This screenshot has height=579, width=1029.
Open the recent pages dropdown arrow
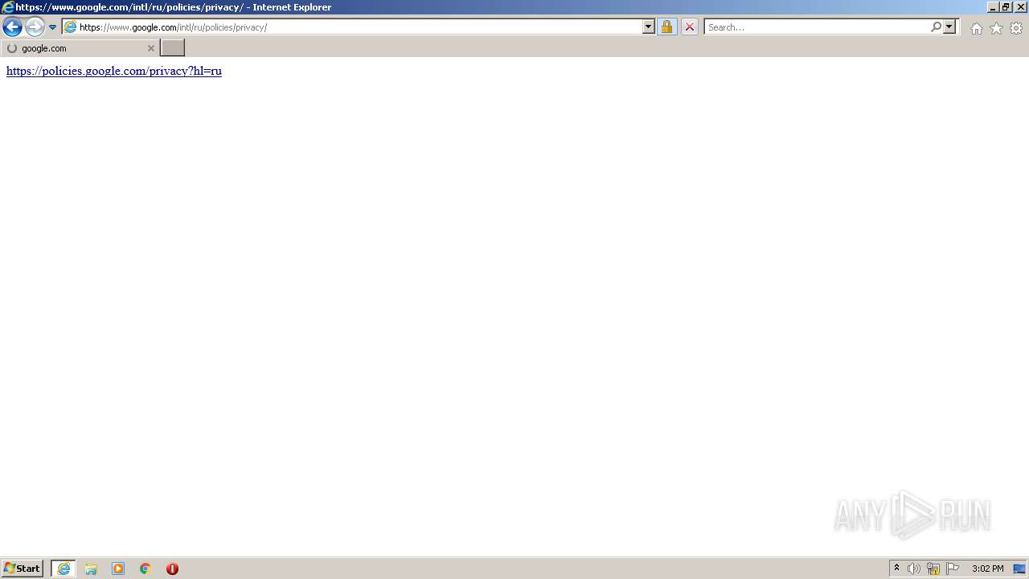[53, 27]
